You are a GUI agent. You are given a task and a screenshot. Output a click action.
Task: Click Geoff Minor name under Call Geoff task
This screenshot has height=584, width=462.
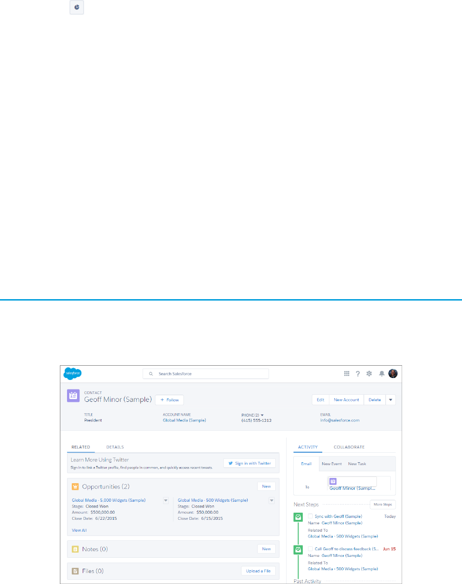[342, 555]
